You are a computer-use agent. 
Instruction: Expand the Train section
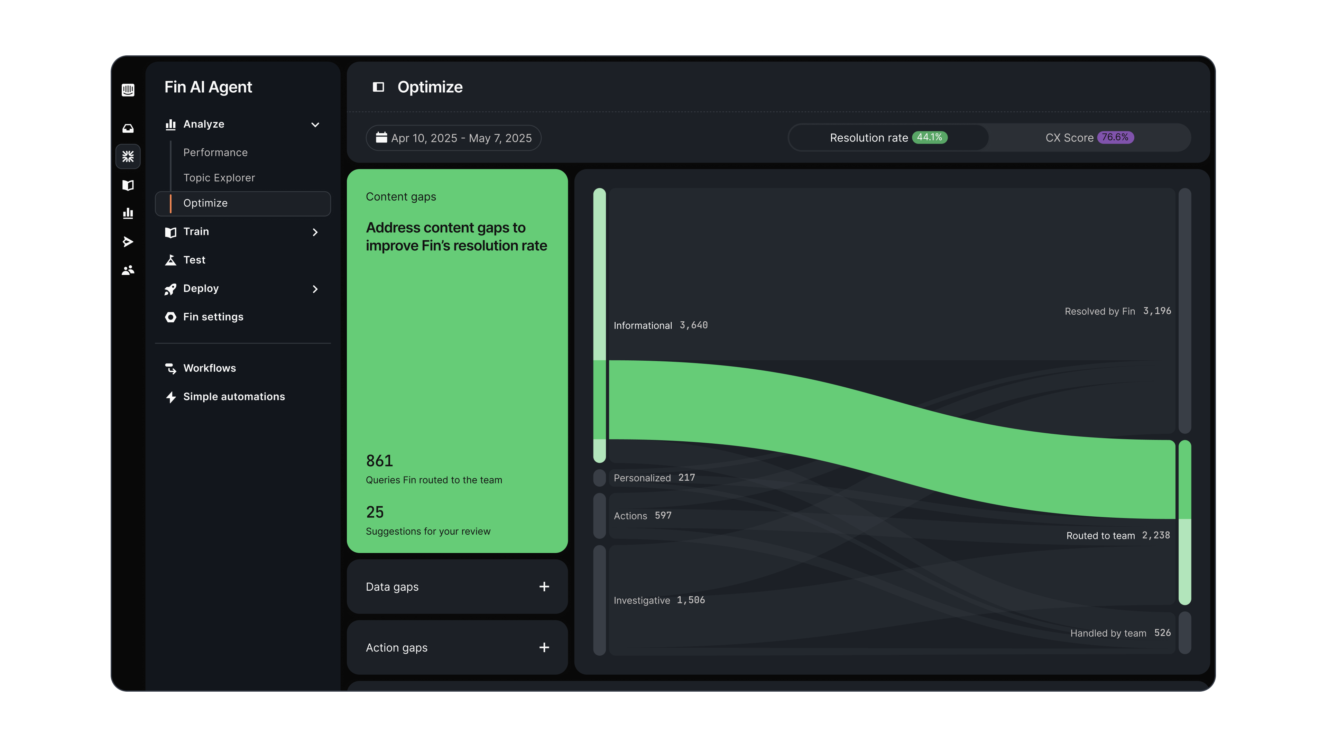coord(315,232)
